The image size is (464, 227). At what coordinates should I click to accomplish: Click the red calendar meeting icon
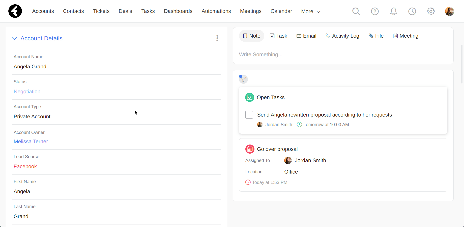pos(250,149)
